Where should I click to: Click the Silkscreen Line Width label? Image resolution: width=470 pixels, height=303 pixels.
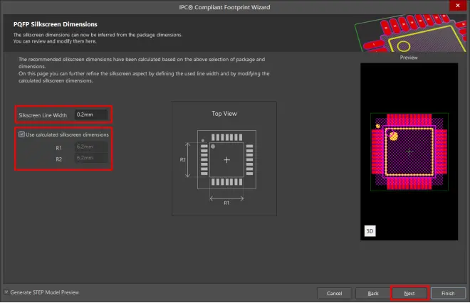[43, 115]
